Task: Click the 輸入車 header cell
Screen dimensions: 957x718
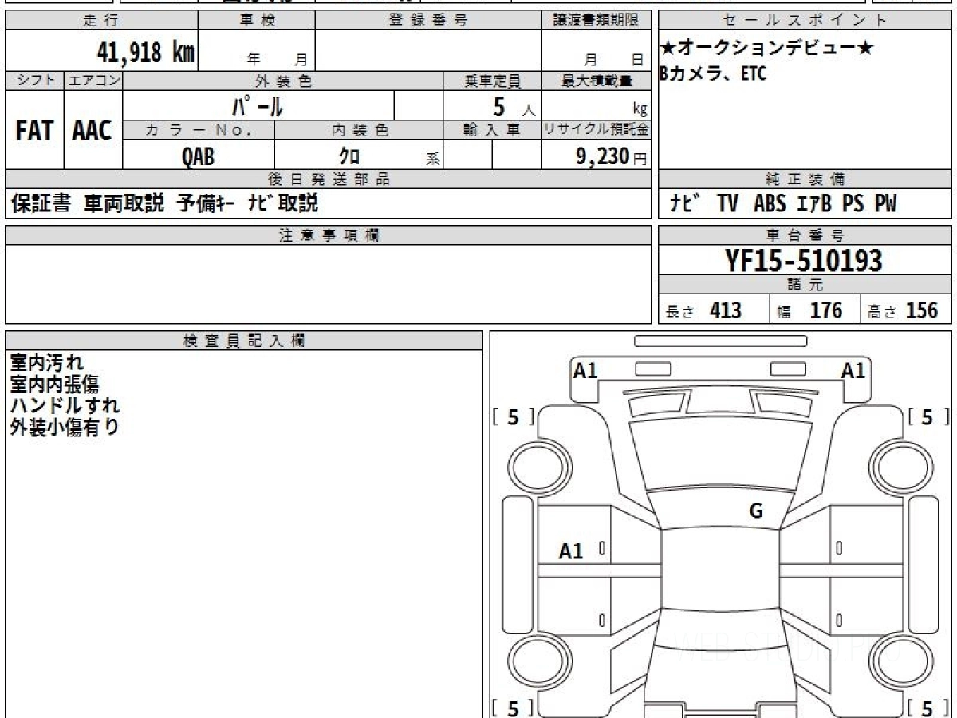Action: tap(492, 130)
